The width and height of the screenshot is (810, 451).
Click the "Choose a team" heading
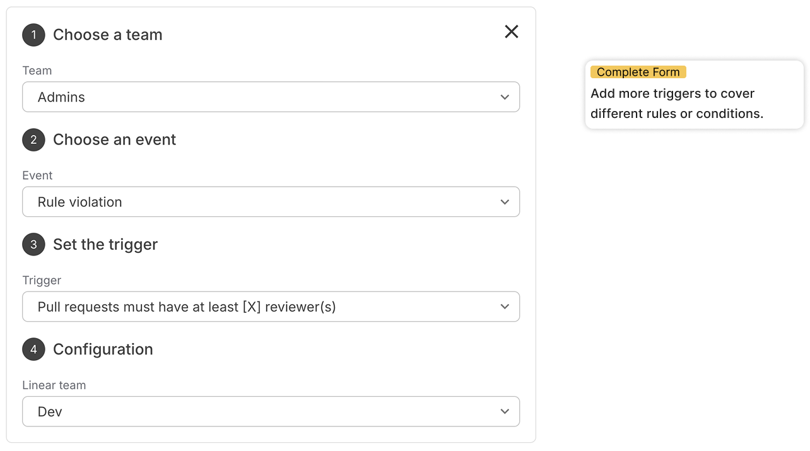coord(107,35)
